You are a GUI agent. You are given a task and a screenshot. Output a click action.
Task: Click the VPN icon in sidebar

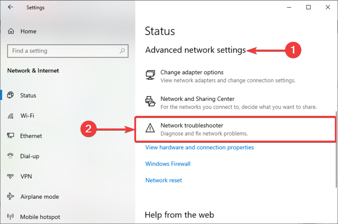coord(11,177)
